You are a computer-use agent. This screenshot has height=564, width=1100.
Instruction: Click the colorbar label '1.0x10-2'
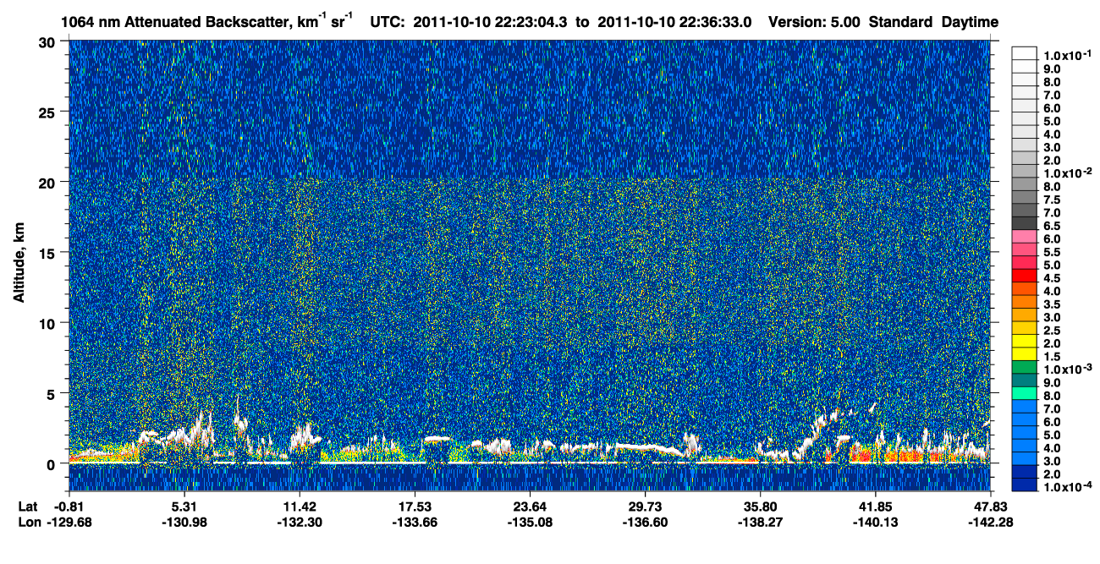point(1068,172)
